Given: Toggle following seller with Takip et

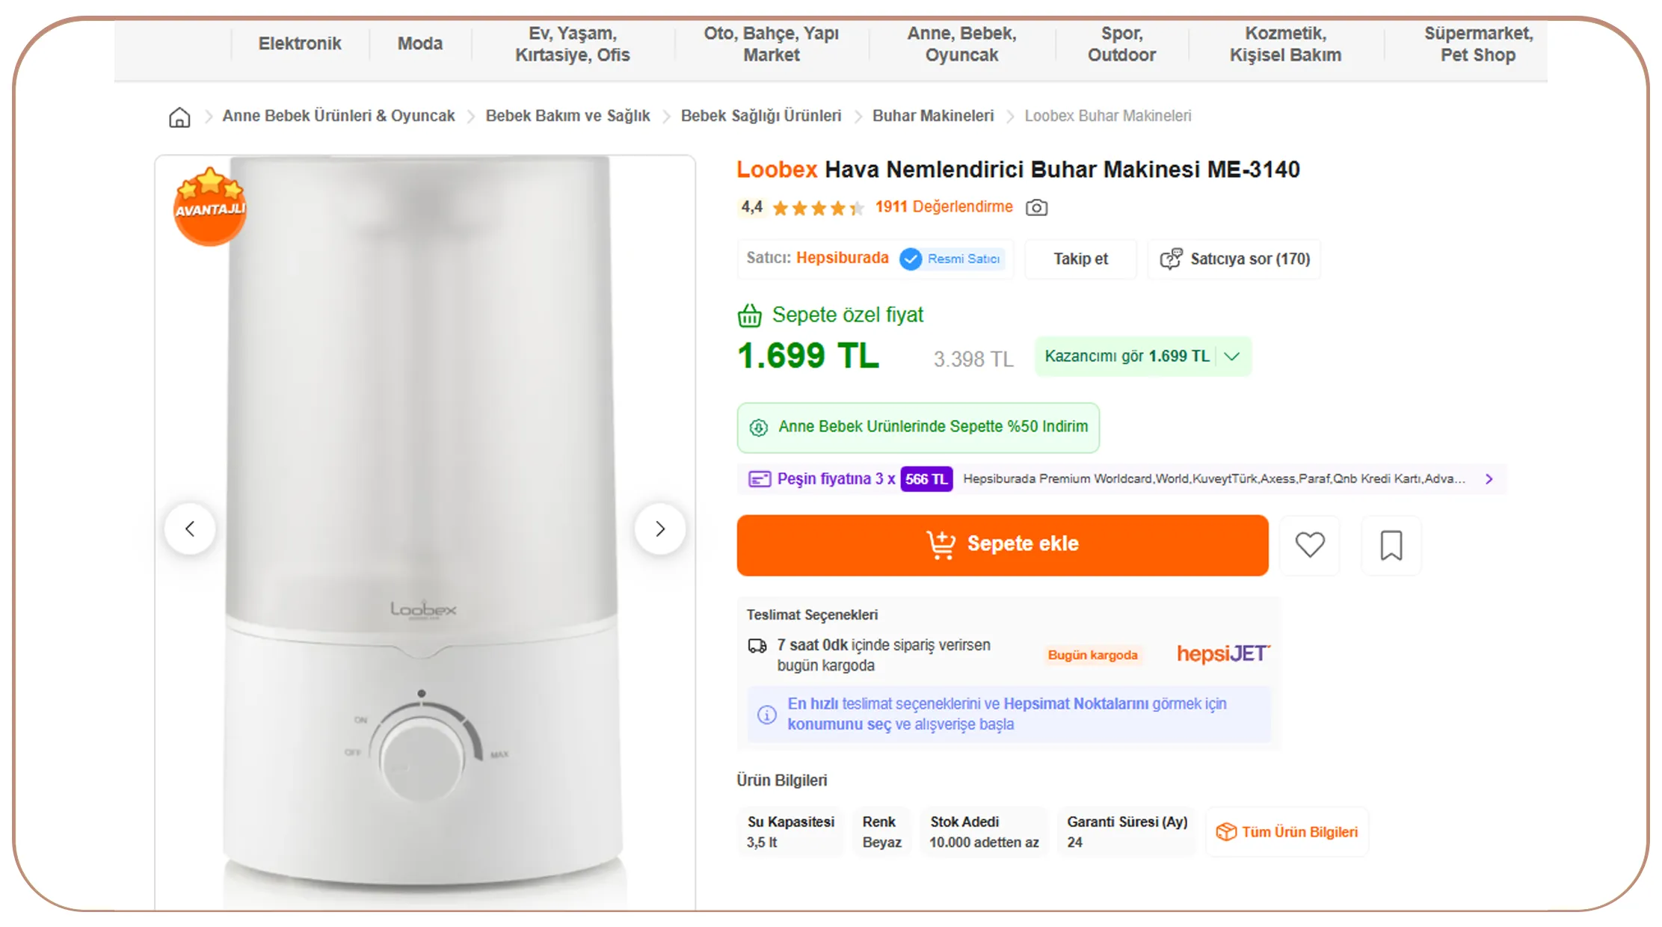Looking at the screenshot, I should [1080, 259].
